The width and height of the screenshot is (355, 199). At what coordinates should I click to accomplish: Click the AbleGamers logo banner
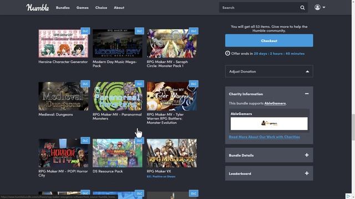[x=269, y=123]
